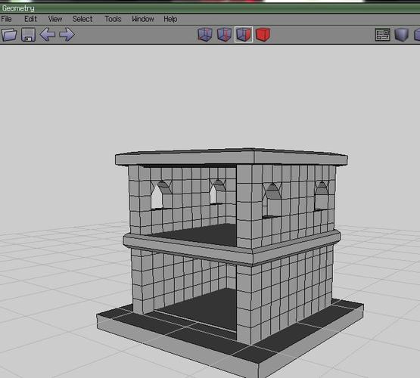Open the File menu
420x378 pixels.
coord(6,19)
